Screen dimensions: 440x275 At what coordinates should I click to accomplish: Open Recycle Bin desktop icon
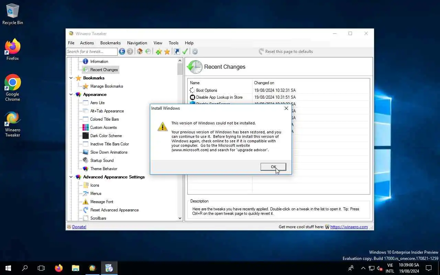point(13,14)
